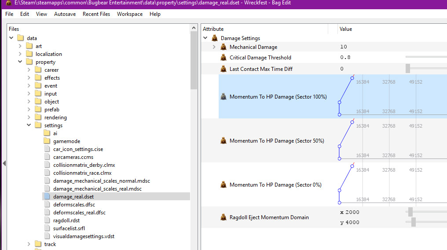Expand the art folder
Viewport: 447px width, 250px height.
click(20, 46)
